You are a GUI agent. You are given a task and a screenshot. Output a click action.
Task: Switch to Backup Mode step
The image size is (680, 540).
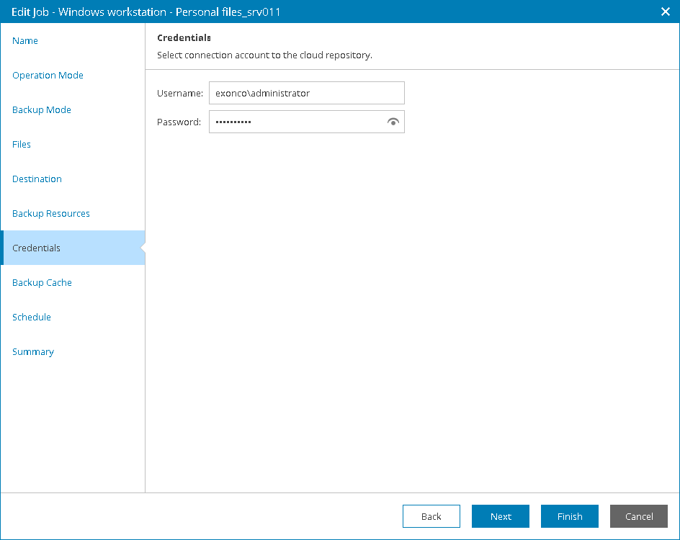point(42,110)
